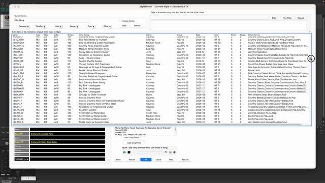The width and height of the screenshot is (325, 183).
Task: Select style row 'Soulful Shuffle Gospel'
Action: tap(160, 61)
